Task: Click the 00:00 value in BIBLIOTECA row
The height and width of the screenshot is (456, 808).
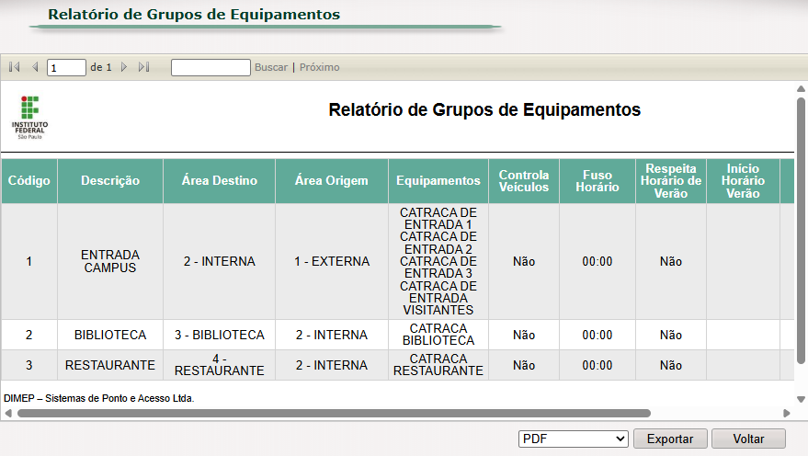Action: 597,335
